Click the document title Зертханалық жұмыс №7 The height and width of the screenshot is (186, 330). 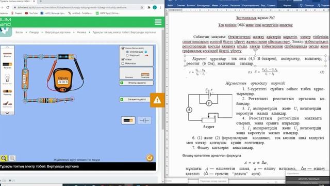coord(255,18)
